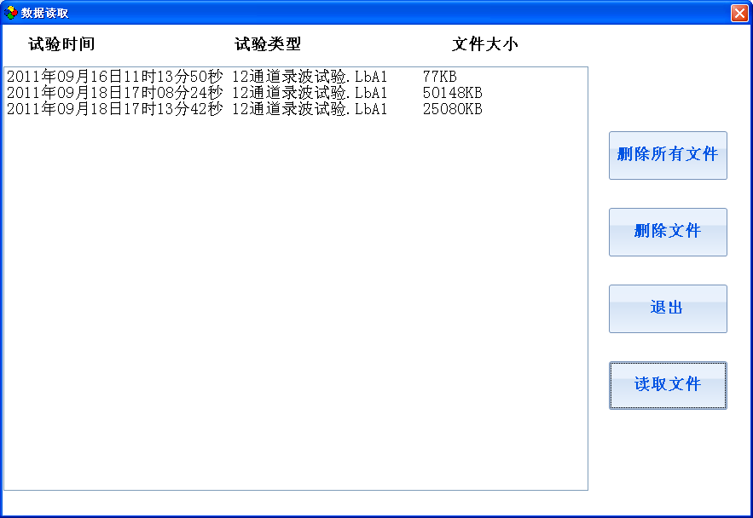This screenshot has width=753, height=518.
Task: Click 12通道录波试验.LbA1 in the 50148KB row
Action: [x=310, y=93]
